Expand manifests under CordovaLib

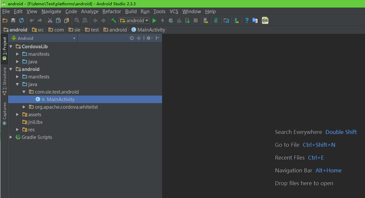point(17,54)
